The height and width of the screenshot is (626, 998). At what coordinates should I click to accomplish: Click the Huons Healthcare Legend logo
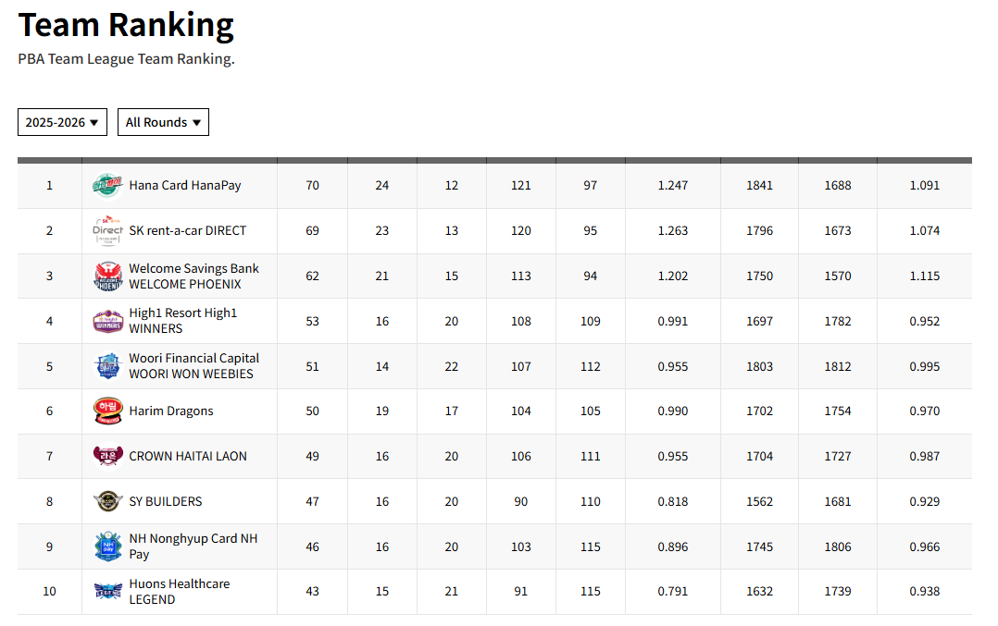107,592
